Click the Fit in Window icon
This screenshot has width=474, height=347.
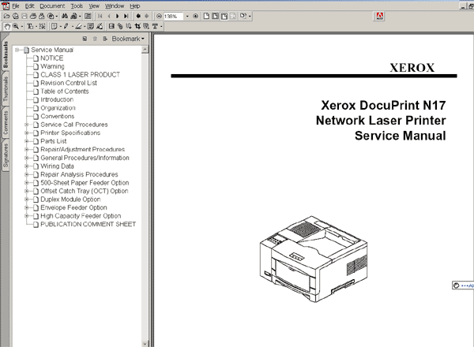point(215,16)
